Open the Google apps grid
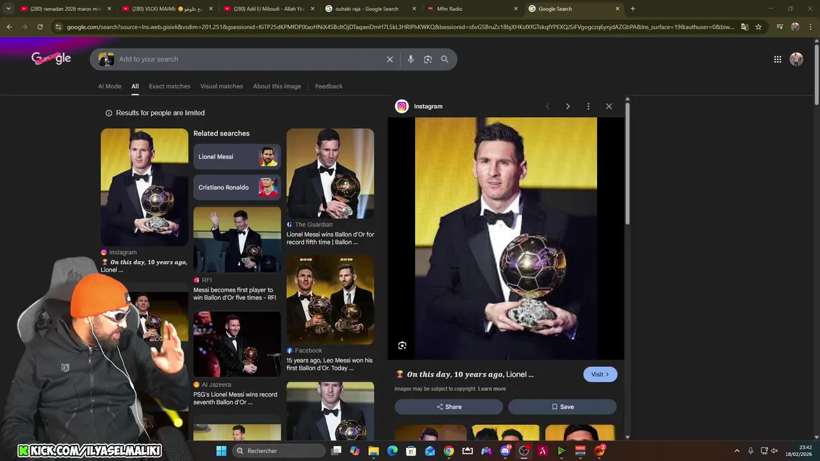This screenshot has width=820, height=461. pos(778,59)
